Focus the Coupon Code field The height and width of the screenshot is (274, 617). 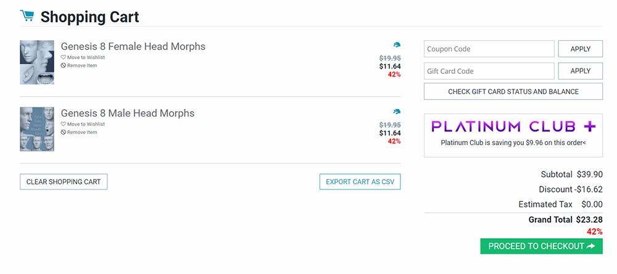coord(489,49)
